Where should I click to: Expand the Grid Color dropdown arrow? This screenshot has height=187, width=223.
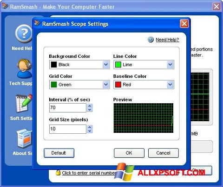click(x=106, y=84)
